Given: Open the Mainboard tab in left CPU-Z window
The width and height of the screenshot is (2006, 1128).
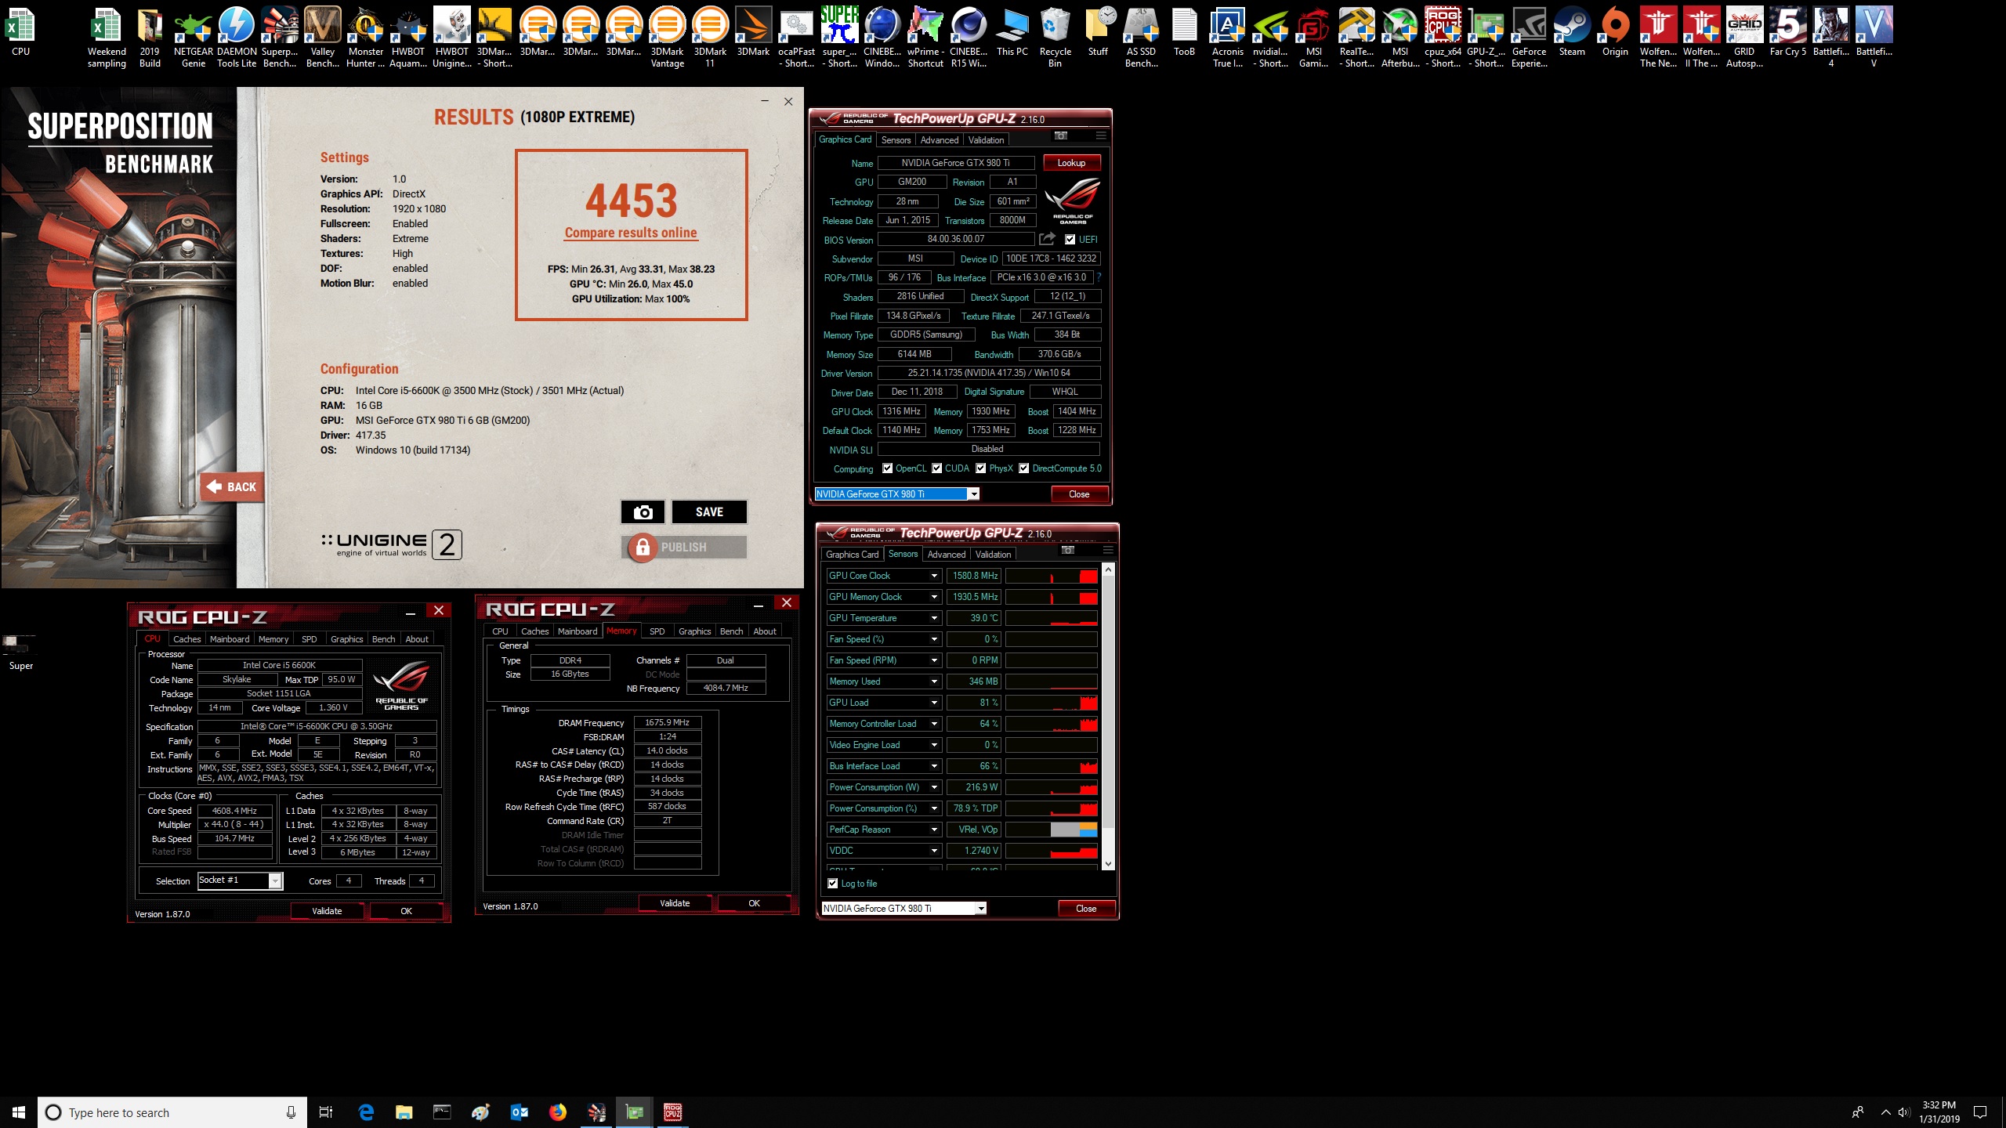Looking at the screenshot, I should pos(230,639).
